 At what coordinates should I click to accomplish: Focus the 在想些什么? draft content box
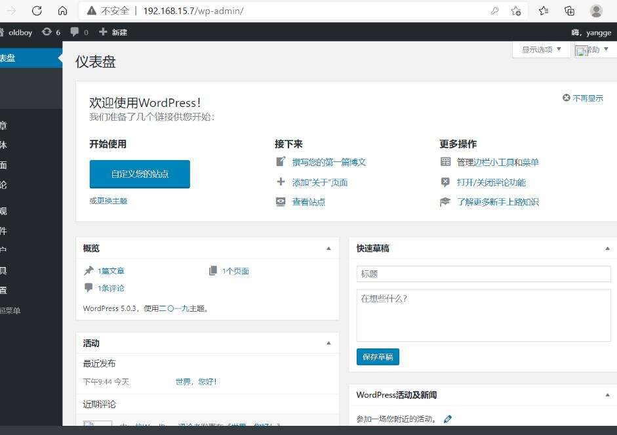pyautogui.click(x=484, y=316)
